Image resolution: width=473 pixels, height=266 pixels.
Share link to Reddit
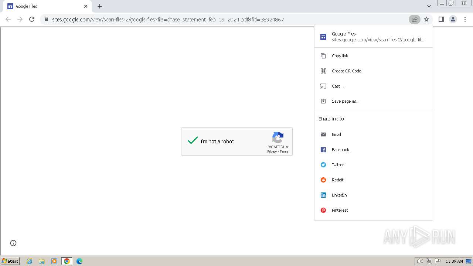click(x=373, y=180)
